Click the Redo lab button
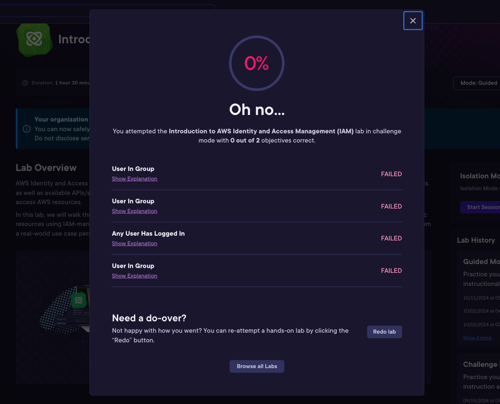The image size is (500, 404). pos(384,332)
